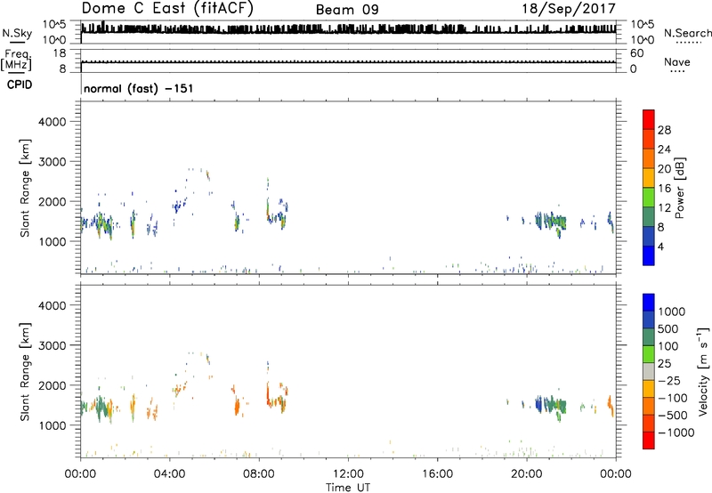Image resolution: width=712 pixels, height=493 pixels.
Task: Click the 'normal (fast) -151' text
Action: click(x=139, y=88)
